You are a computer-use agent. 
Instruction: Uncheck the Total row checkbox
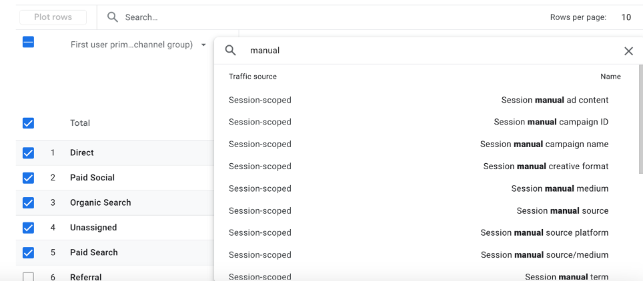click(28, 123)
